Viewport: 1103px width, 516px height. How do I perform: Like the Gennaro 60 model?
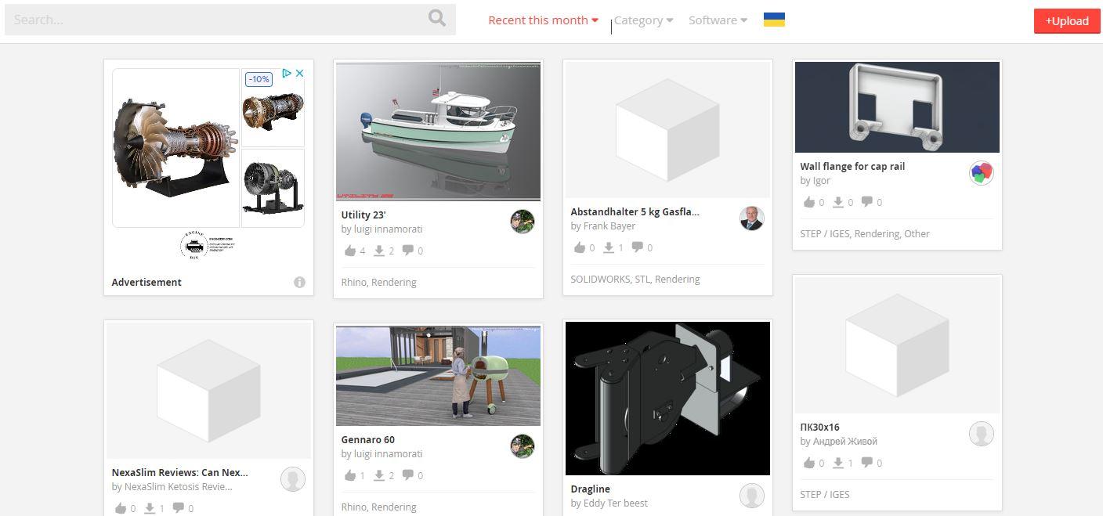(349, 475)
